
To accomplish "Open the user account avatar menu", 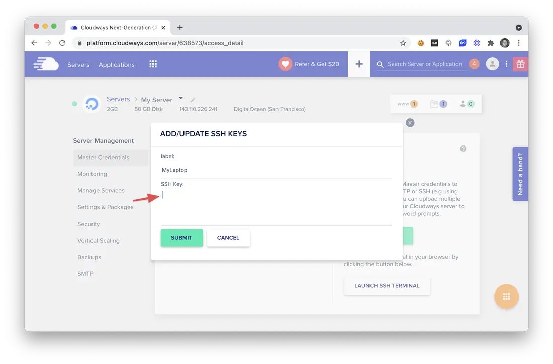I will coord(492,64).
